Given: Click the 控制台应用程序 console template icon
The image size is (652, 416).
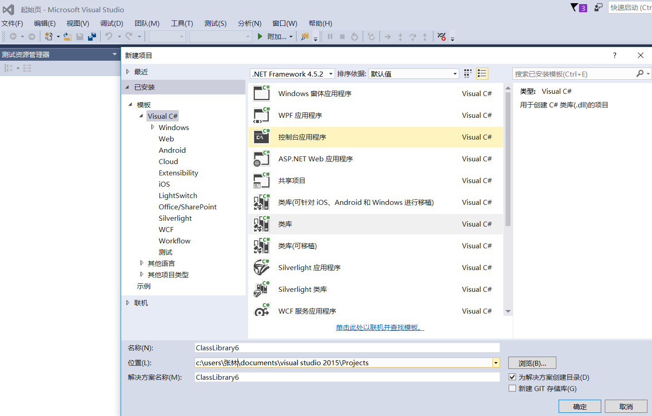Looking at the screenshot, I should (262, 137).
